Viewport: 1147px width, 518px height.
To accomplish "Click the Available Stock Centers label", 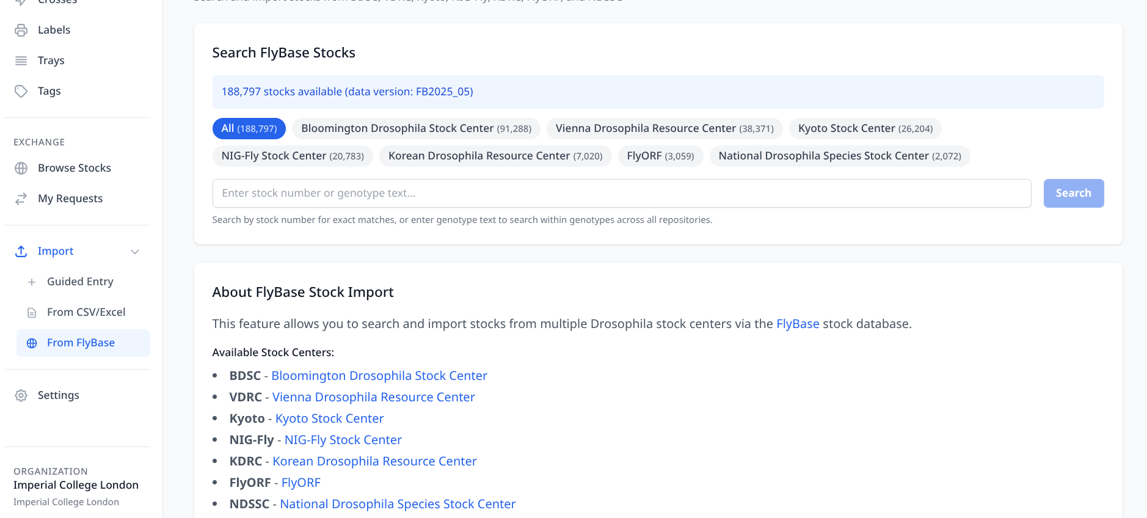I will tap(273, 352).
